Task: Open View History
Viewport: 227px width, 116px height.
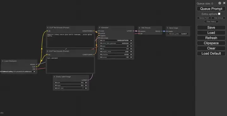Action: tap(211, 21)
